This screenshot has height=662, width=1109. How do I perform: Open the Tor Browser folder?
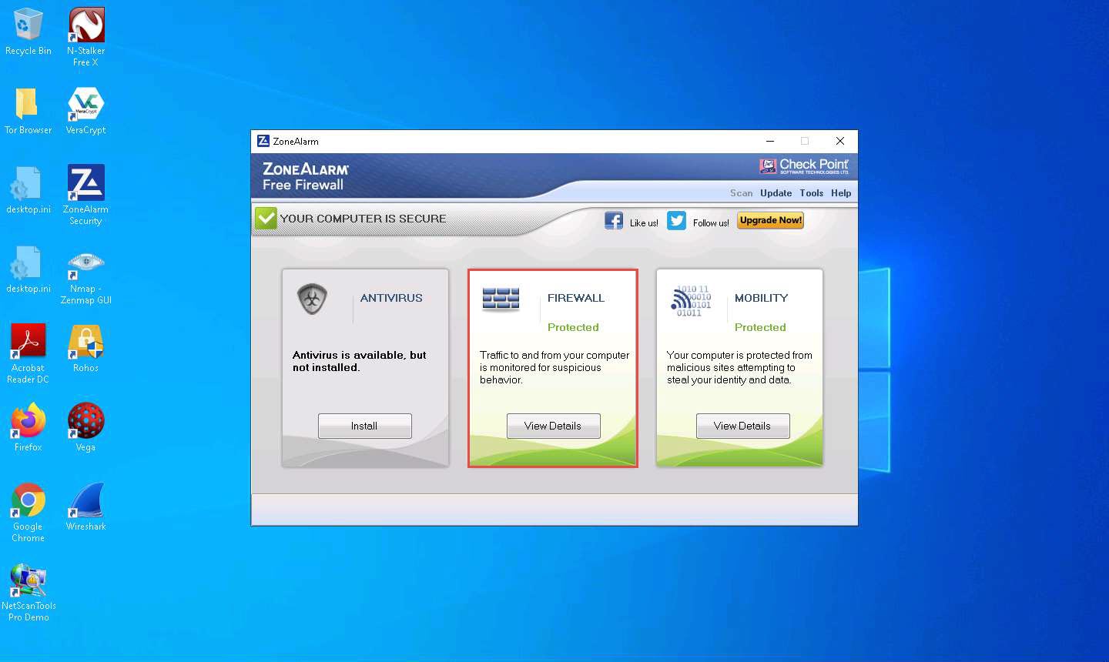click(x=28, y=112)
